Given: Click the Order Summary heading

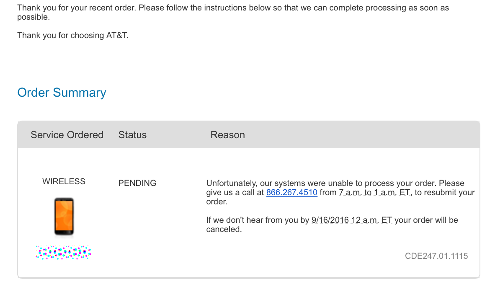Looking at the screenshot, I should [x=62, y=93].
